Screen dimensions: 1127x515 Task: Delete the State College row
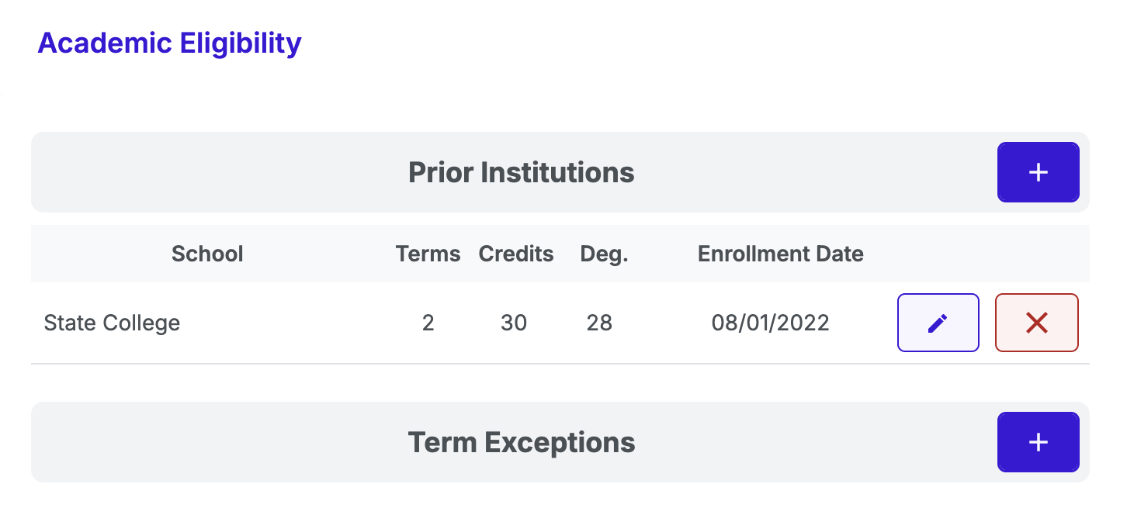tap(1036, 323)
